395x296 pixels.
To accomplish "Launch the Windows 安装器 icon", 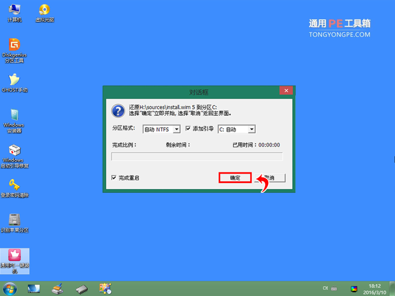I will pos(14,121).
